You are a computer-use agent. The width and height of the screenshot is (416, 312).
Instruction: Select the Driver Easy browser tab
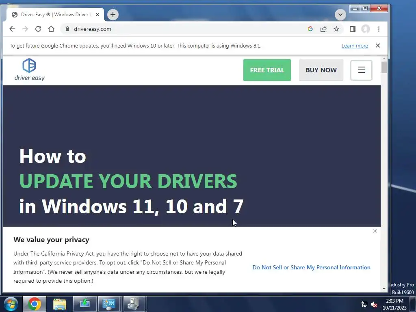click(55, 15)
